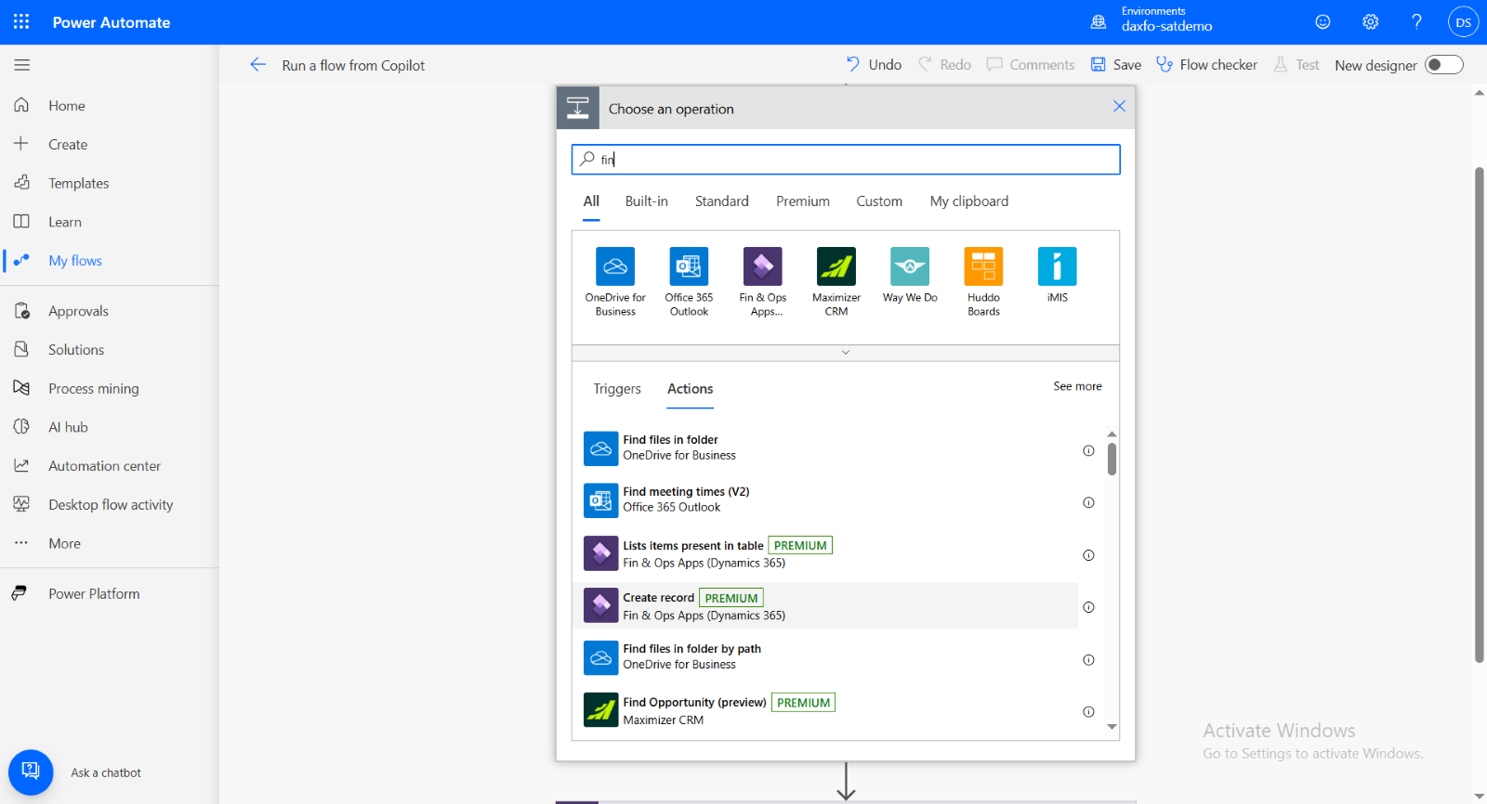The height and width of the screenshot is (804, 1487).
Task: Expand the More navigation item
Action: click(64, 543)
